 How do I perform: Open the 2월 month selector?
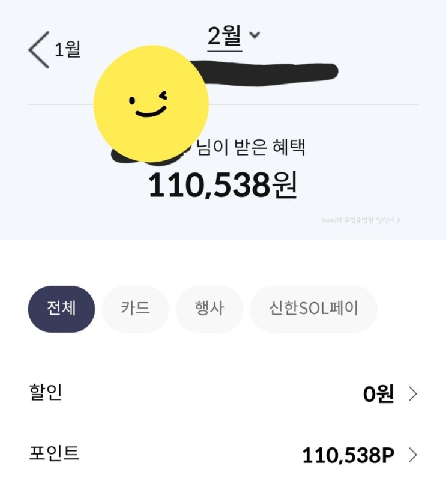point(225,37)
